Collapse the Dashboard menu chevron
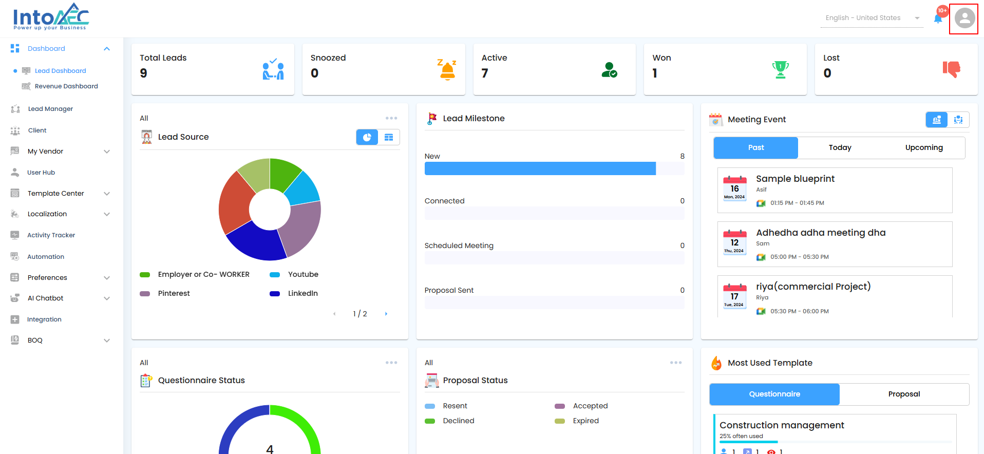Screen dimensions: 984x454 (x=107, y=49)
